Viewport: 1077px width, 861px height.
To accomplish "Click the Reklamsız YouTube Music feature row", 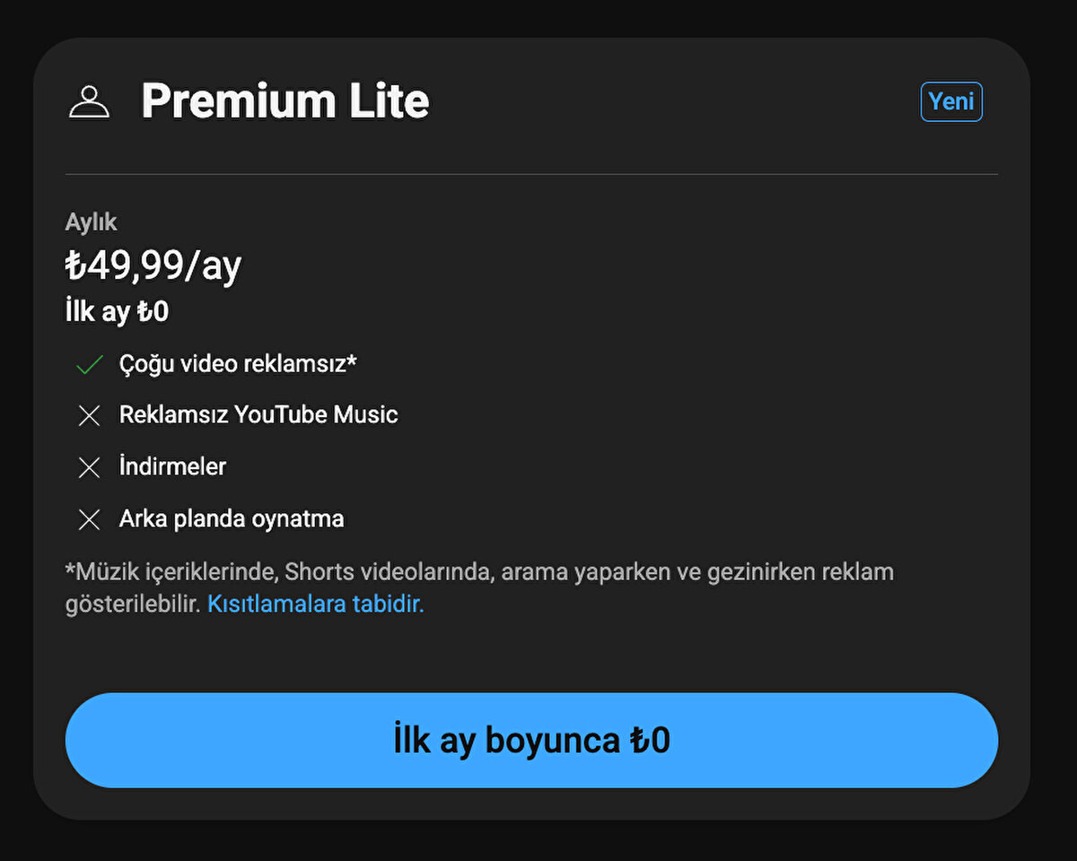I will pyautogui.click(x=258, y=415).
